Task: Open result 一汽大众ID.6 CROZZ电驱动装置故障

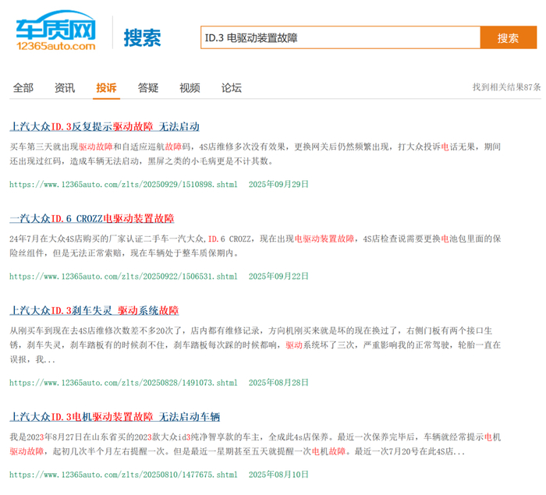Action: point(92,218)
